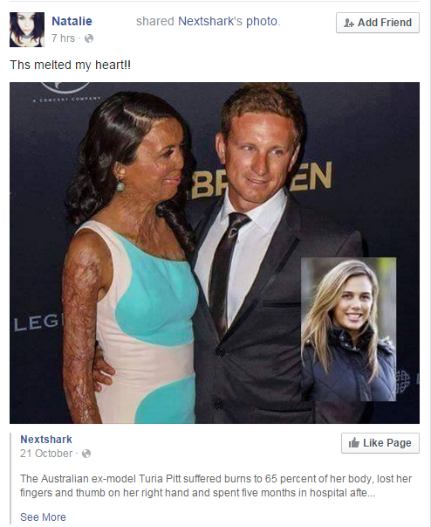Open the Nextshark's link in the share header
This screenshot has height=527, width=431.
pos(210,21)
